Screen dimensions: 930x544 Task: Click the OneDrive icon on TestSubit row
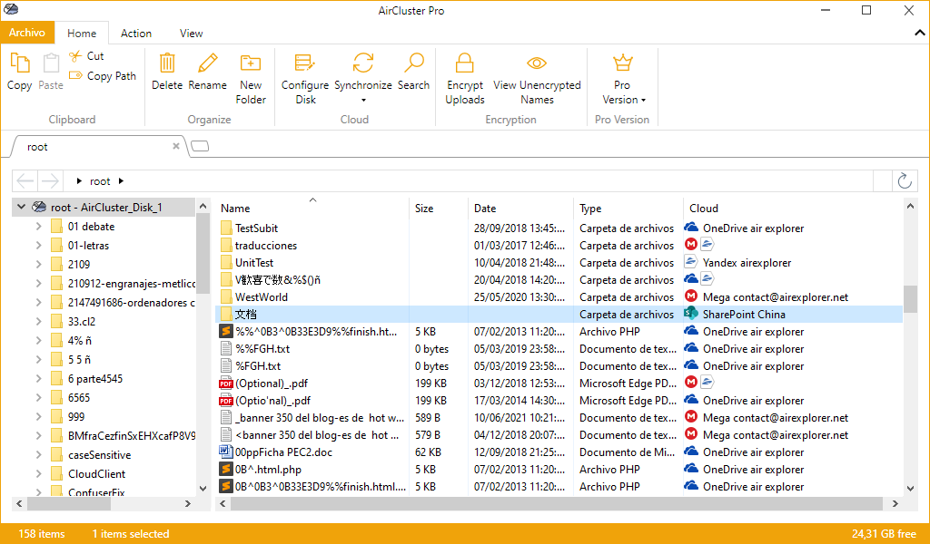pyautogui.click(x=691, y=228)
